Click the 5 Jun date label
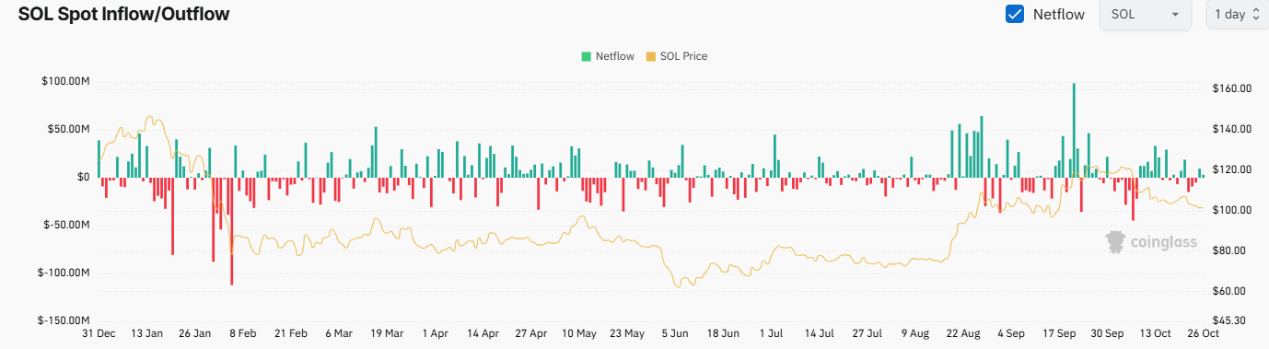 point(674,333)
